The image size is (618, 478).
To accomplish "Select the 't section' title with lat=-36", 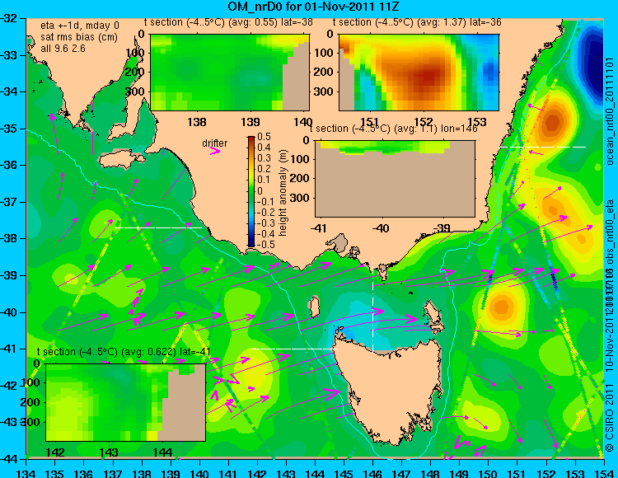I will pos(417,22).
